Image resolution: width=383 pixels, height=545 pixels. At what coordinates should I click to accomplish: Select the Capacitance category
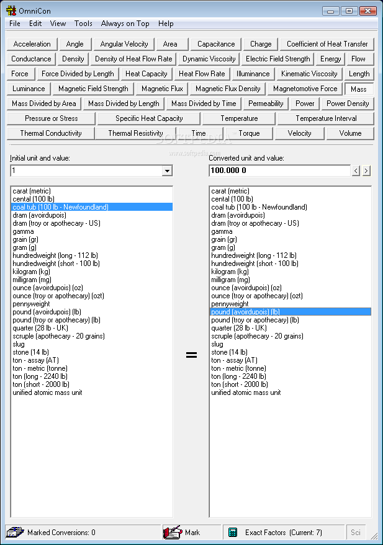coord(216,44)
